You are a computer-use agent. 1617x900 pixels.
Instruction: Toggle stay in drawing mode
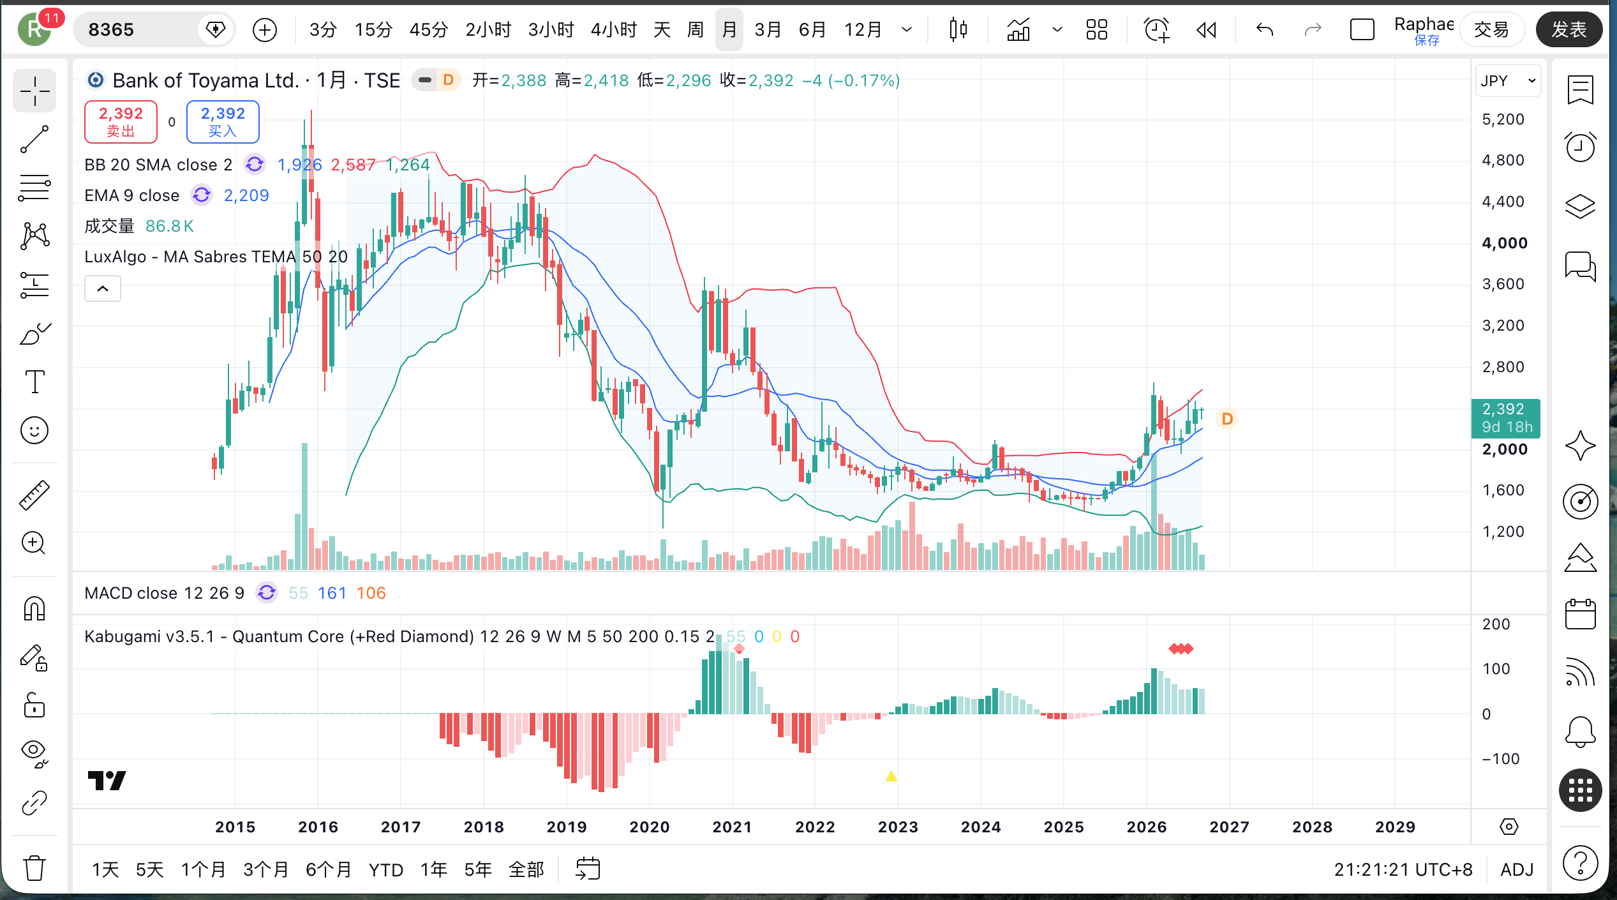(x=34, y=657)
